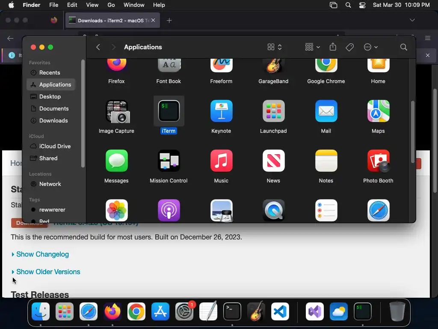Select the Maps app icon
Viewport: 438px width, 329px height.
pyautogui.click(x=378, y=111)
